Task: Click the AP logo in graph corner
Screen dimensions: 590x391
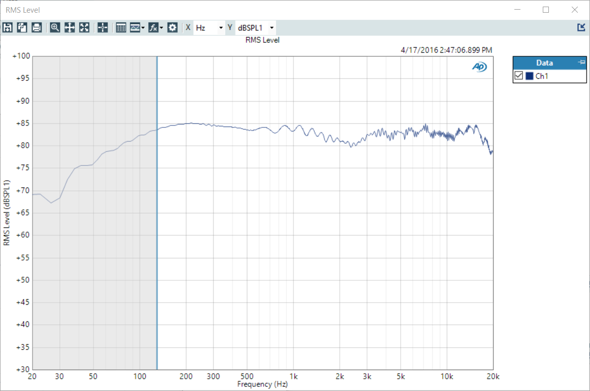Action: (479, 67)
